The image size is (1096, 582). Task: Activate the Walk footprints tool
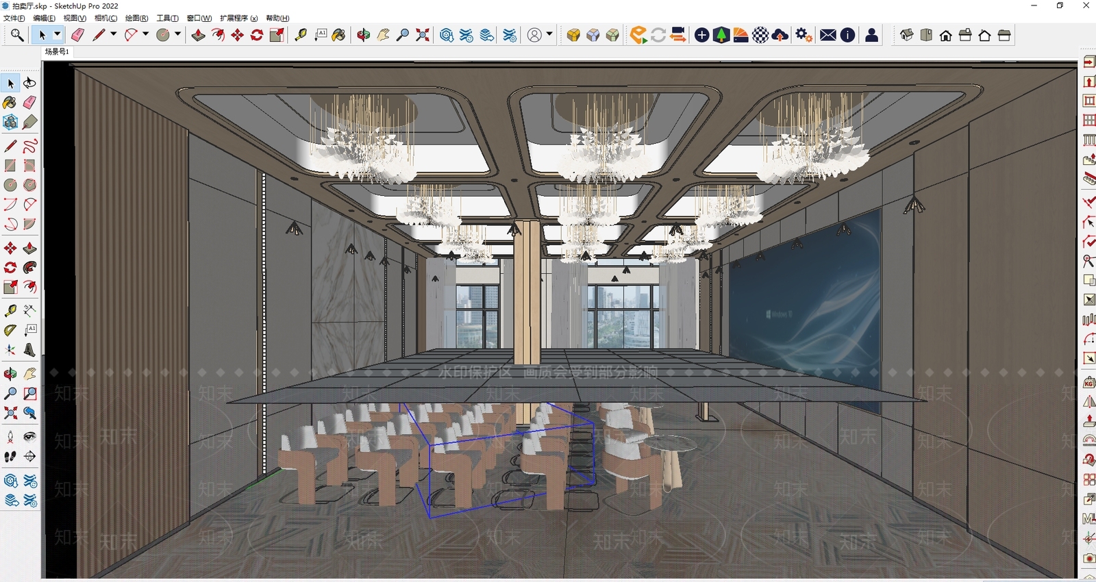click(x=10, y=456)
